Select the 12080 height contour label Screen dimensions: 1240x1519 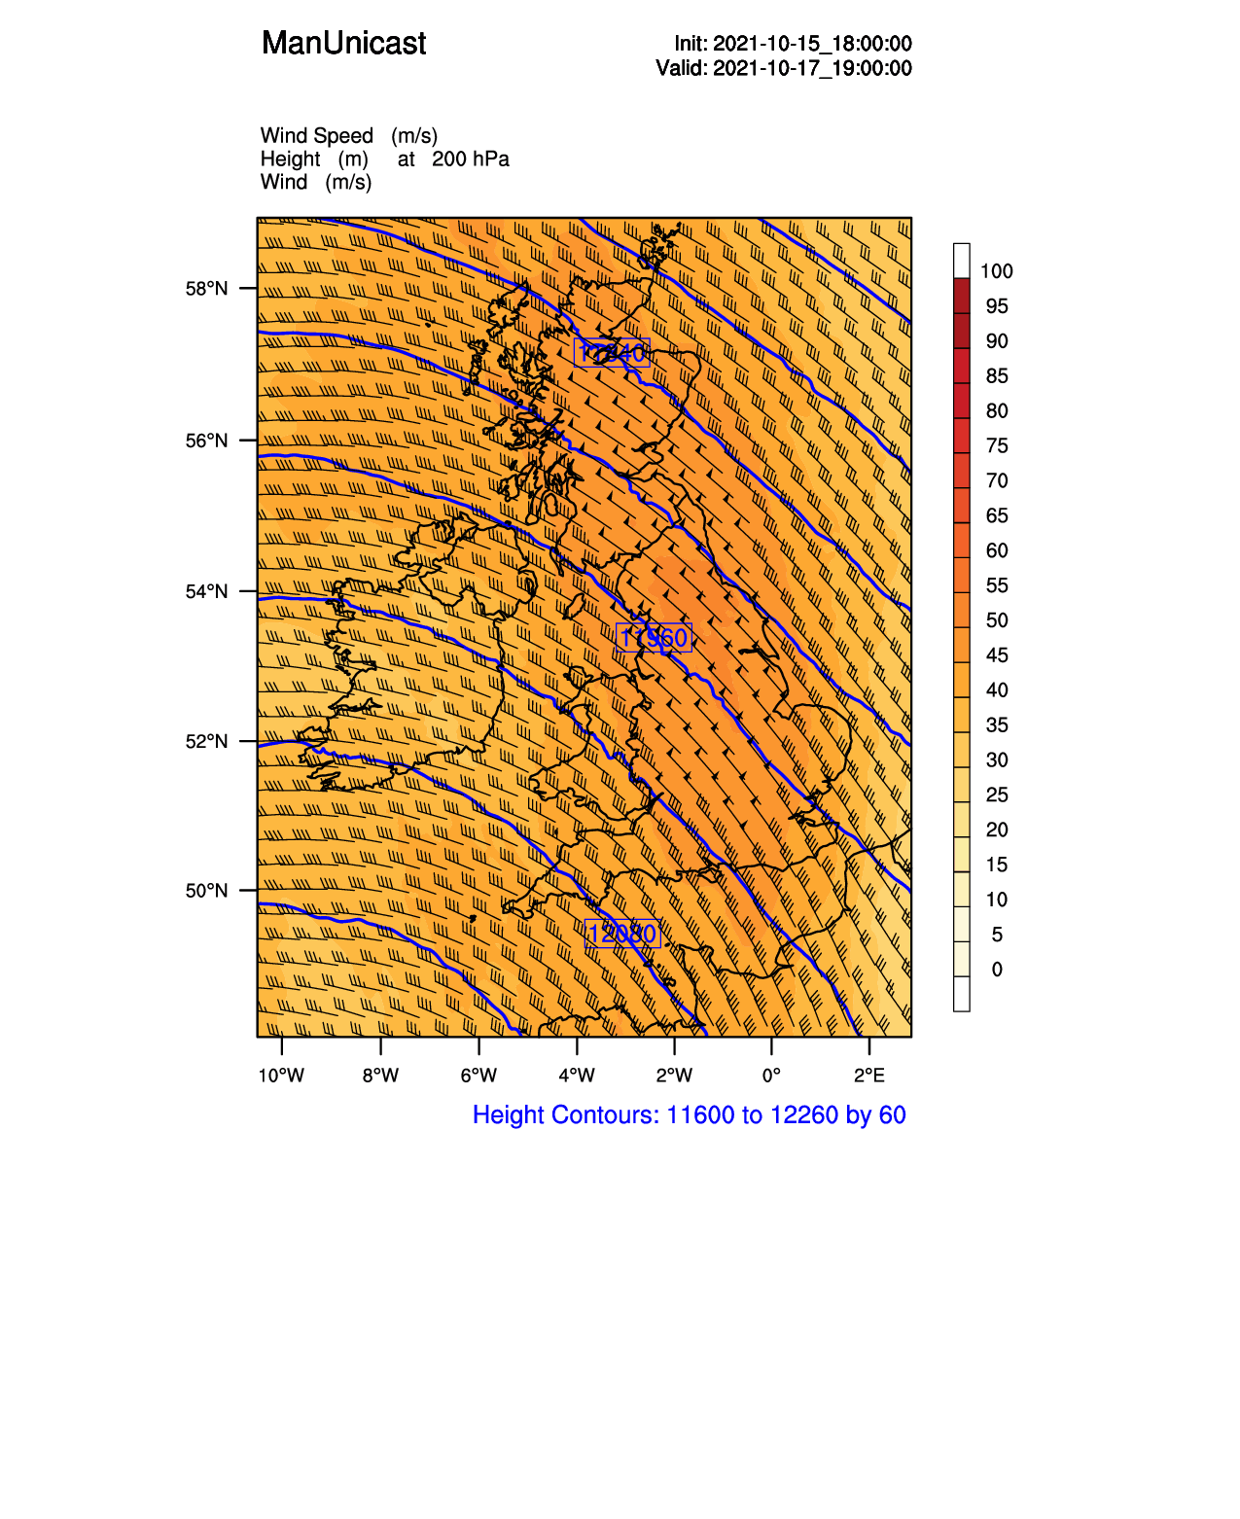point(622,934)
